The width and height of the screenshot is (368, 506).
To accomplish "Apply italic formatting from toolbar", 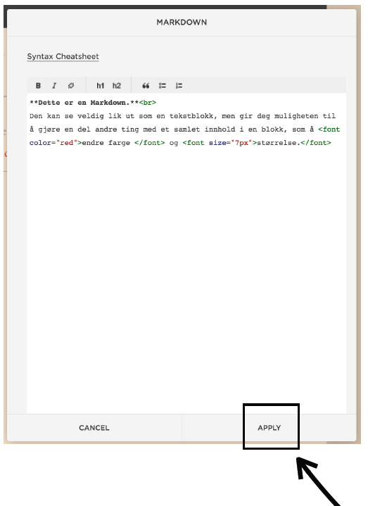I will point(54,86).
